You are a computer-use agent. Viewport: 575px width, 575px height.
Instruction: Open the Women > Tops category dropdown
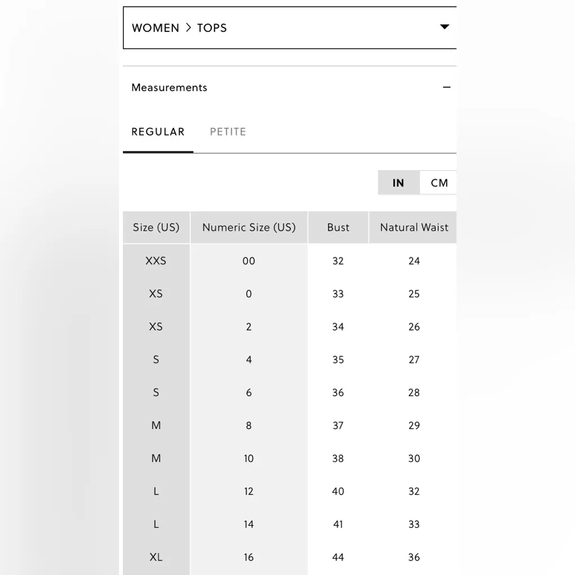point(289,28)
